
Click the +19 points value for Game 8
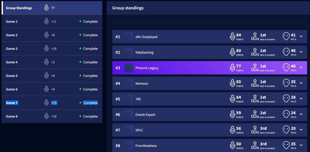[x=54, y=116]
